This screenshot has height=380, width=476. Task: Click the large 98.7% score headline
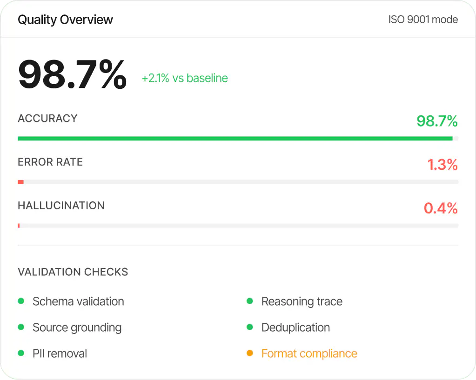pos(72,74)
